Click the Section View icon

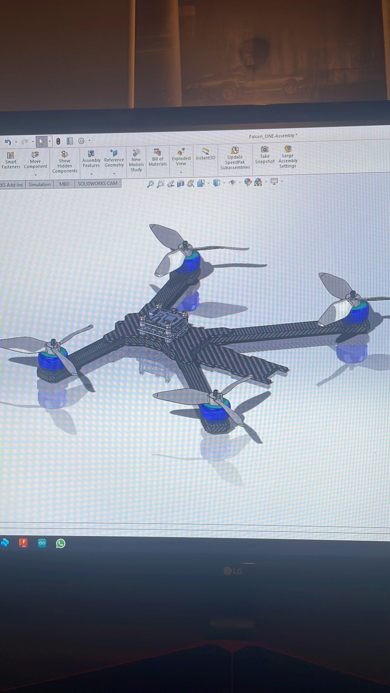pos(181,184)
